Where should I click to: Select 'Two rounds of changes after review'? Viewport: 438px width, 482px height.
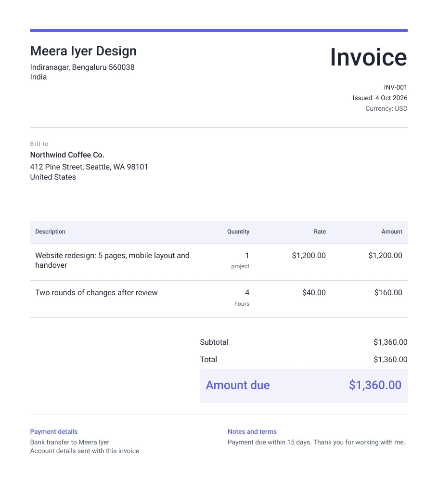coord(96,293)
